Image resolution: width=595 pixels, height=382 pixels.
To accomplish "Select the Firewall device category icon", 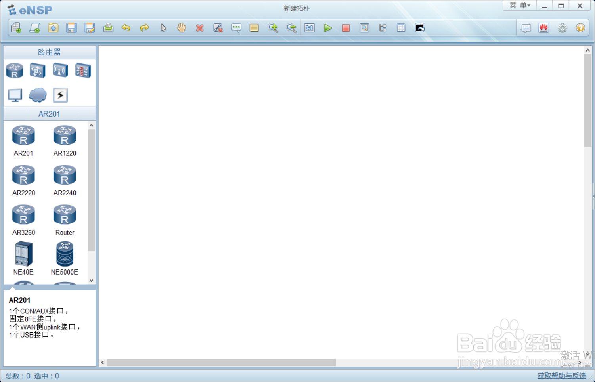I will 83,71.
